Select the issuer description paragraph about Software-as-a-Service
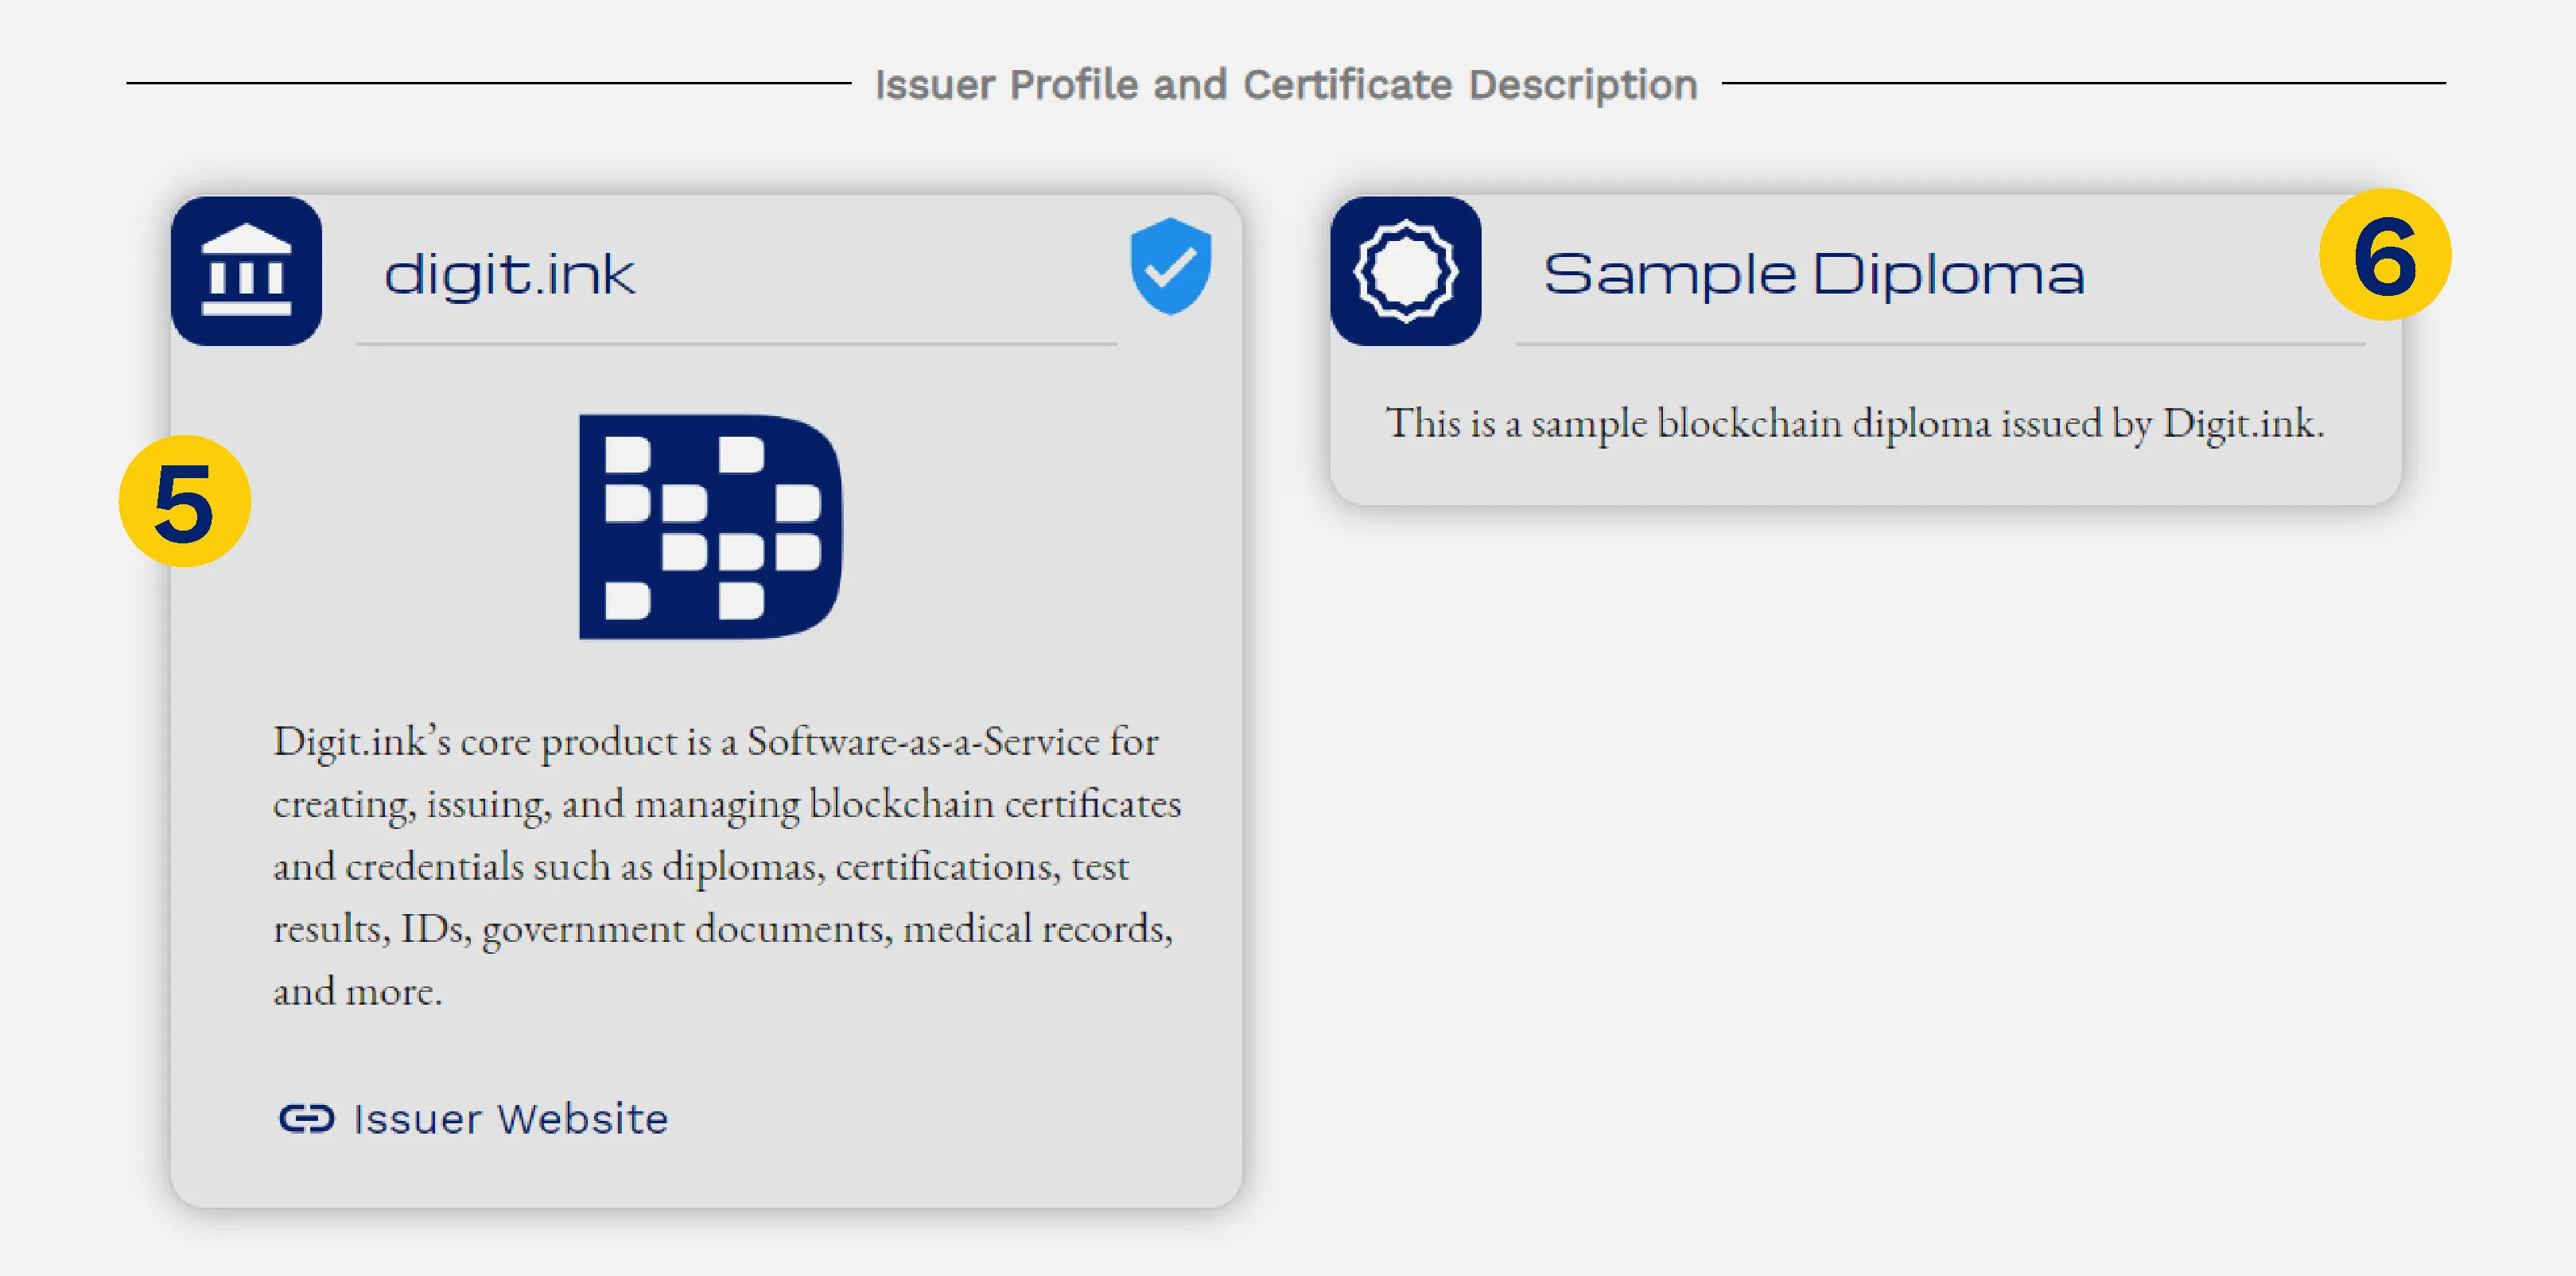The width and height of the screenshot is (2576, 1276). [x=726, y=866]
